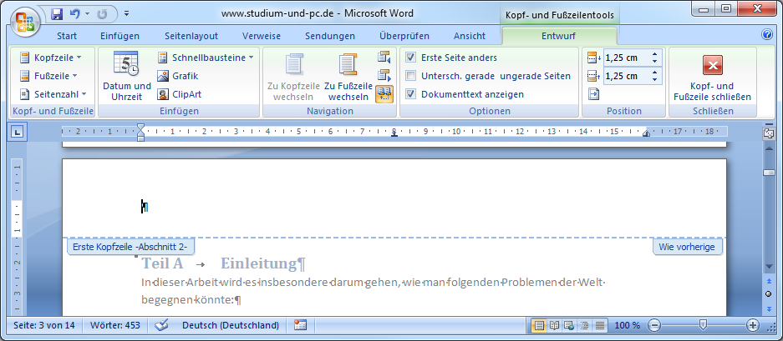Insert alignment tab icon in Position

click(593, 94)
